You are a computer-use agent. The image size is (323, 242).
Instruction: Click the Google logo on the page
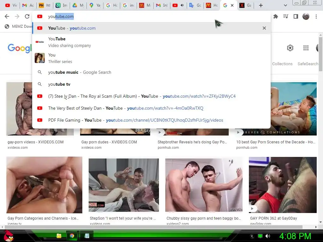coord(20,48)
